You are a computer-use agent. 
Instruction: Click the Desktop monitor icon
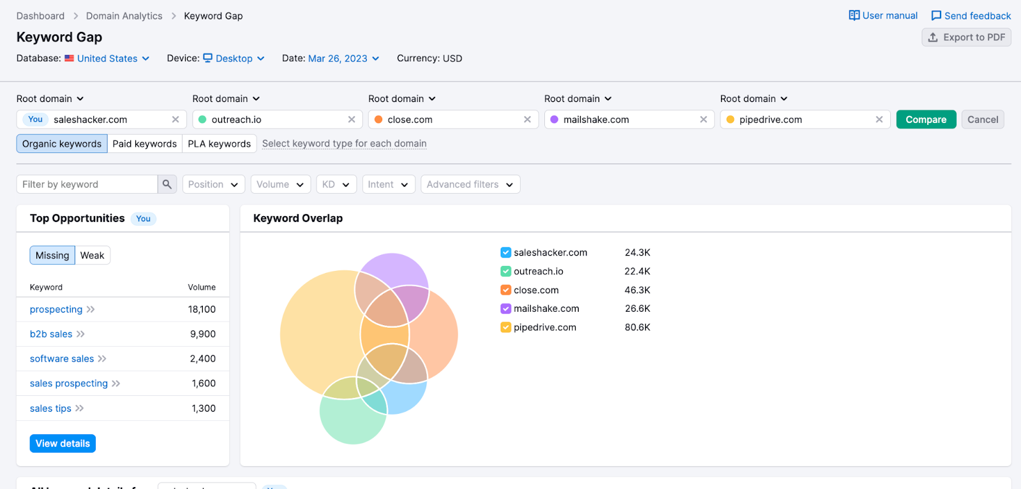click(x=208, y=58)
